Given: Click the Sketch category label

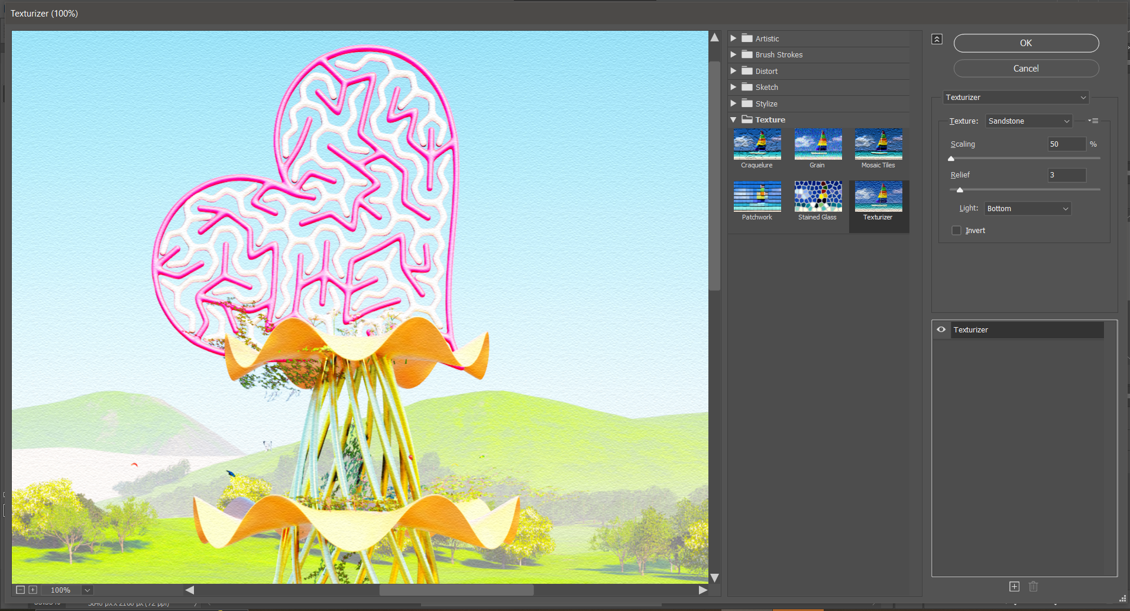Looking at the screenshot, I should click(x=766, y=87).
